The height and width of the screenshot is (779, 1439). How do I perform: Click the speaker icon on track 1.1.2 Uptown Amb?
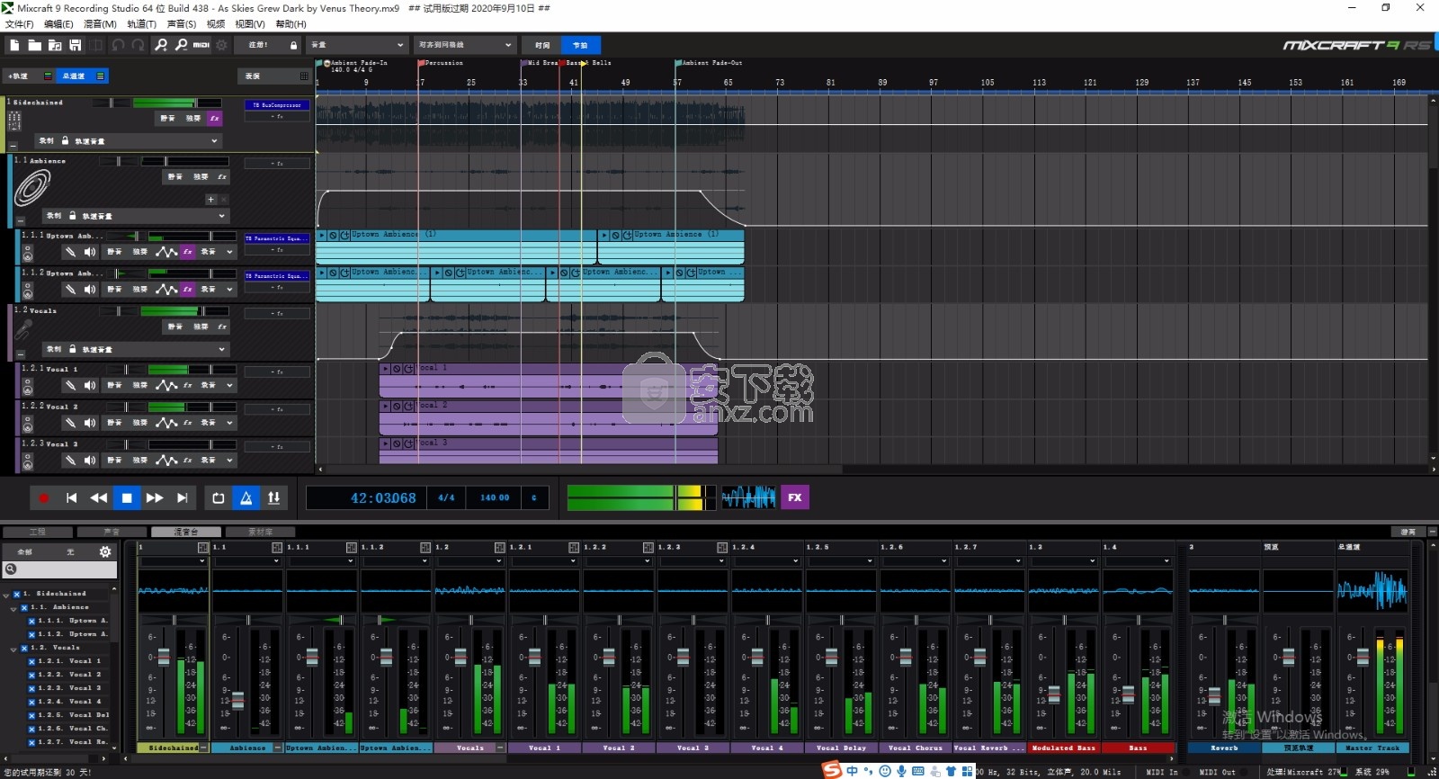coord(90,290)
